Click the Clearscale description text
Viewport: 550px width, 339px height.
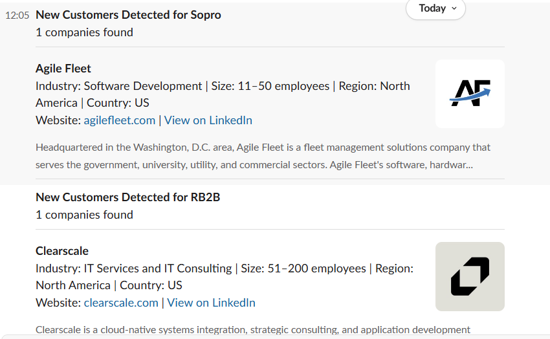(x=252, y=330)
